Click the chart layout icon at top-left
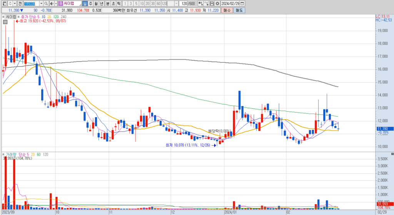 point(4,3)
